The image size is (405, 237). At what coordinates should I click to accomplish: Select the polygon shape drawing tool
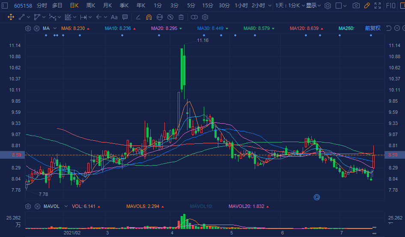coord(37,17)
